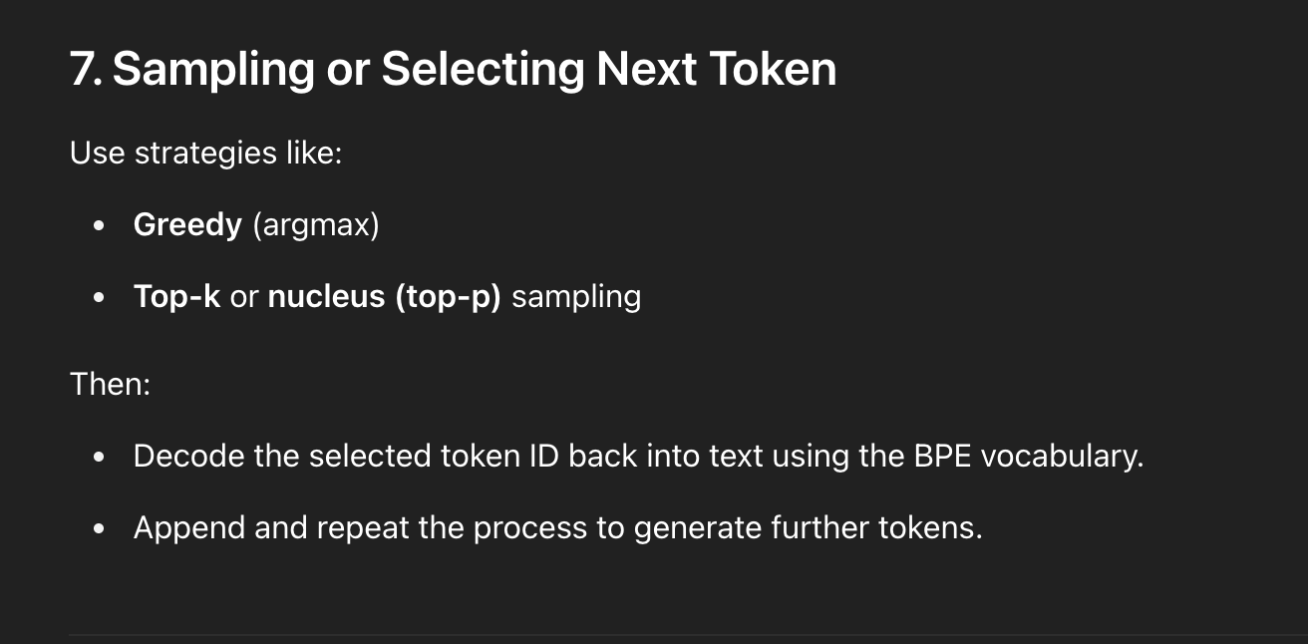
Task: Click the bold 'Top-k' term
Action: pyautogui.click(x=176, y=297)
